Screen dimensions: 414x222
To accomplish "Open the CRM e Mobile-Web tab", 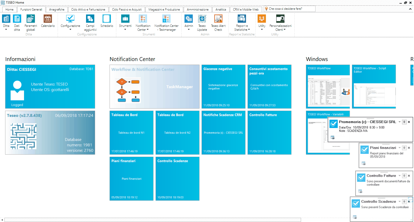I will point(246,9).
